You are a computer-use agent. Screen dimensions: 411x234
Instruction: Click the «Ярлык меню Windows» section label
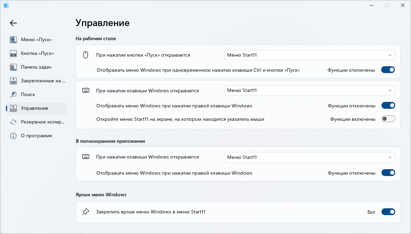coord(101,195)
